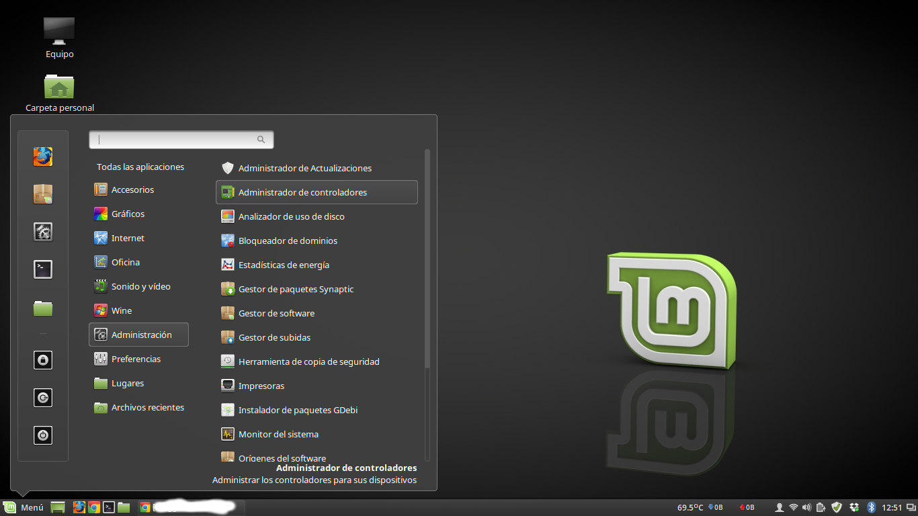
Task: Launch Firefox from the menu sidebar
Action: click(43, 157)
